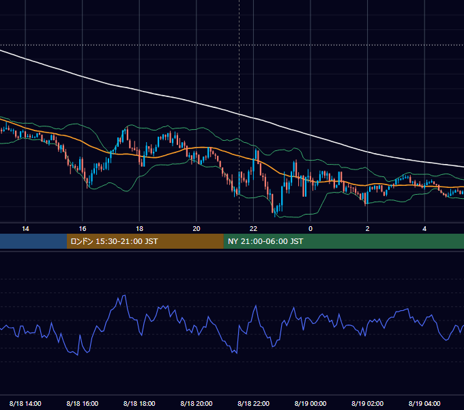Click the 8/18 20:00 date label
The width and height of the screenshot is (464, 410).
(x=197, y=403)
